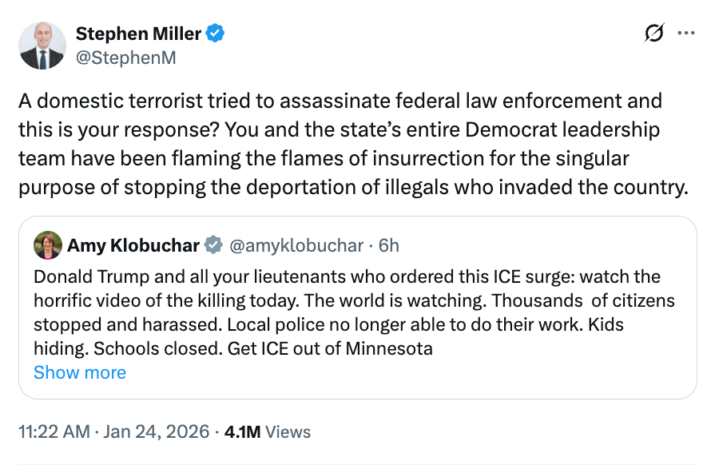Click the tweet line starting 'purpose of stopping'
The height and width of the screenshot is (465, 711).
352,189
